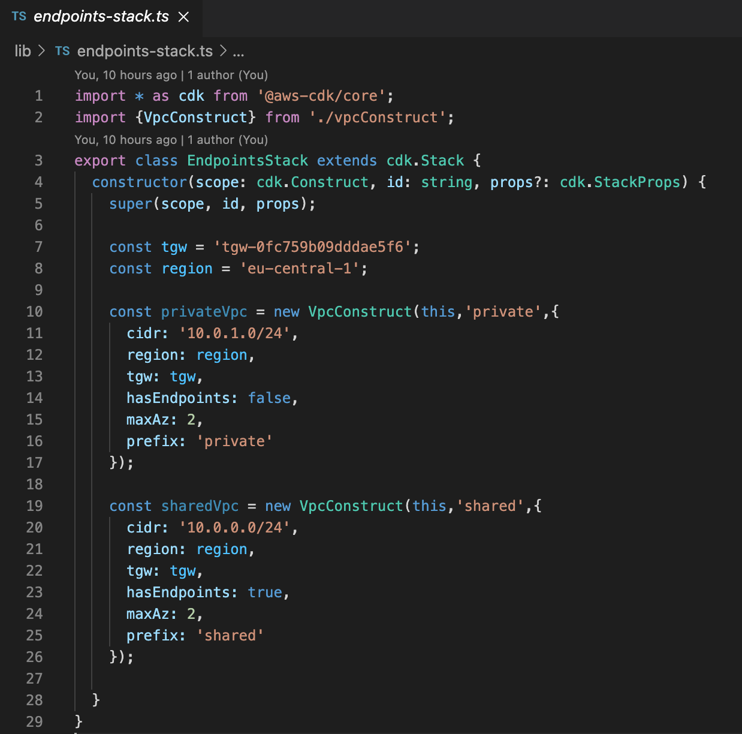The height and width of the screenshot is (734, 742).
Task: Click the chevron after endpoints-stack.ts in breadcrumbs
Action: click(x=224, y=51)
